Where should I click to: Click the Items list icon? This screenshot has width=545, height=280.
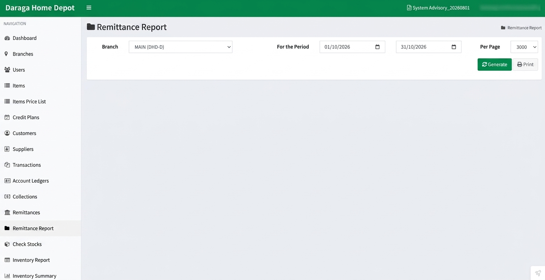point(7,86)
